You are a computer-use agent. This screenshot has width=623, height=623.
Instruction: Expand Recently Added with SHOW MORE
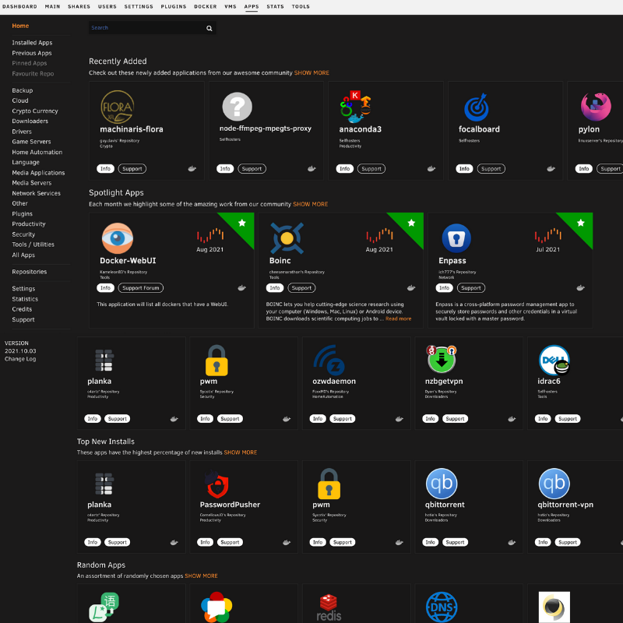pyautogui.click(x=311, y=73)
